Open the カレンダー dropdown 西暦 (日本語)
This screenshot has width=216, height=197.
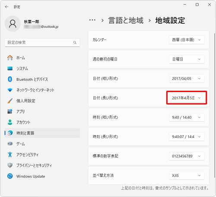[187, 40]
